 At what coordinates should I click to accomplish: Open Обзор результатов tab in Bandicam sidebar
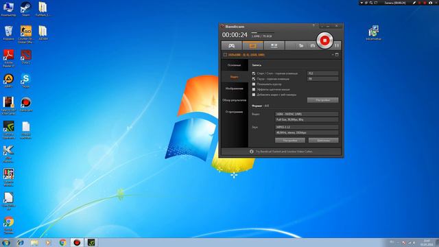[x=235, y=100]
